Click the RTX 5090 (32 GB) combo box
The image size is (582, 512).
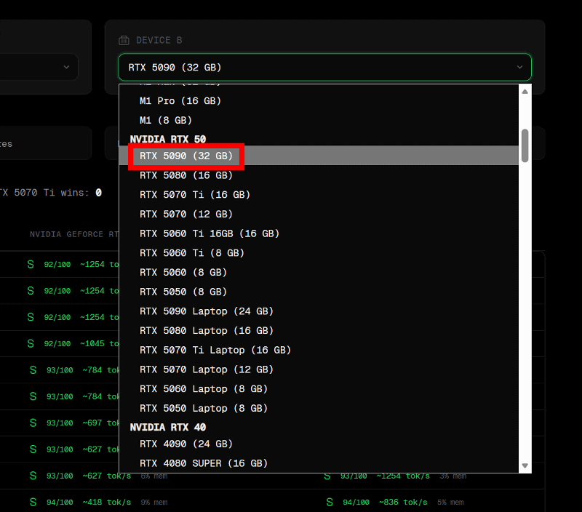pos(324,67)
